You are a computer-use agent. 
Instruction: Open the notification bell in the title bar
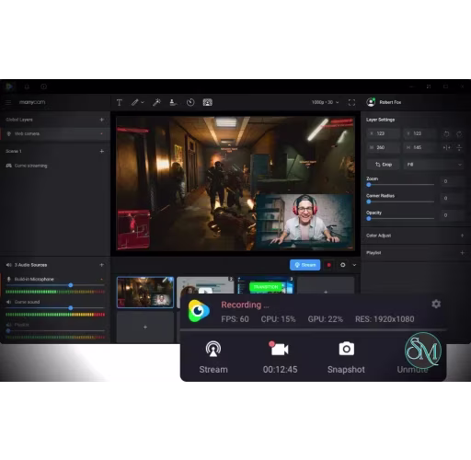[x=27, y=86]
